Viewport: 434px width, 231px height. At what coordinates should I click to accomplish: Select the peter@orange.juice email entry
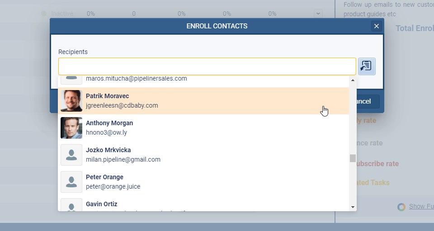click(113, 186)
